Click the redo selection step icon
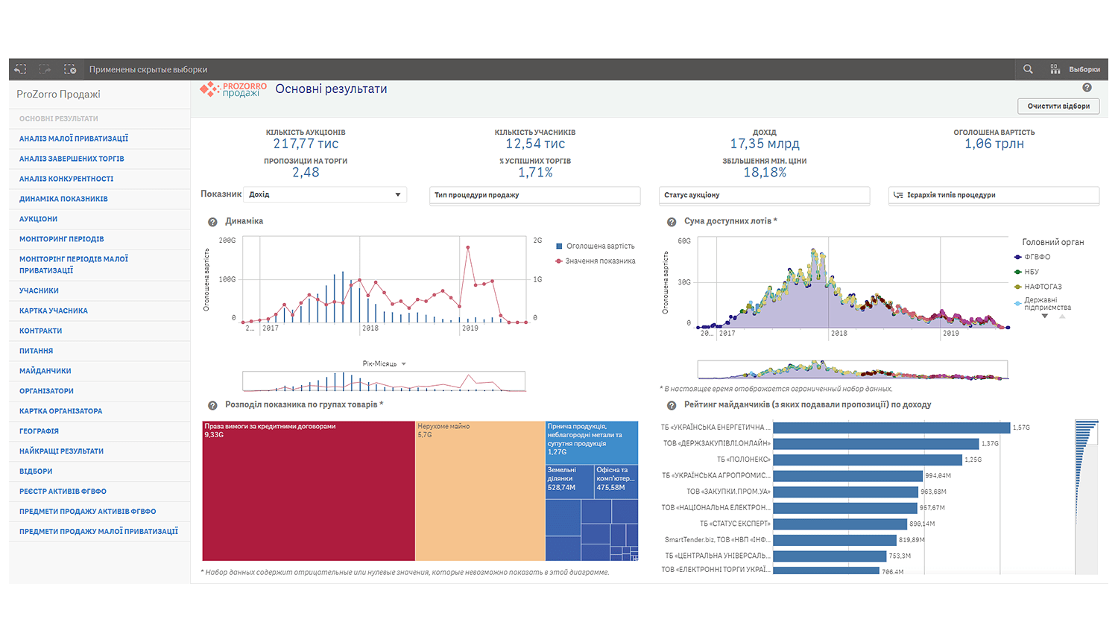Screen dimensions: 1118x642 point(45,69)
